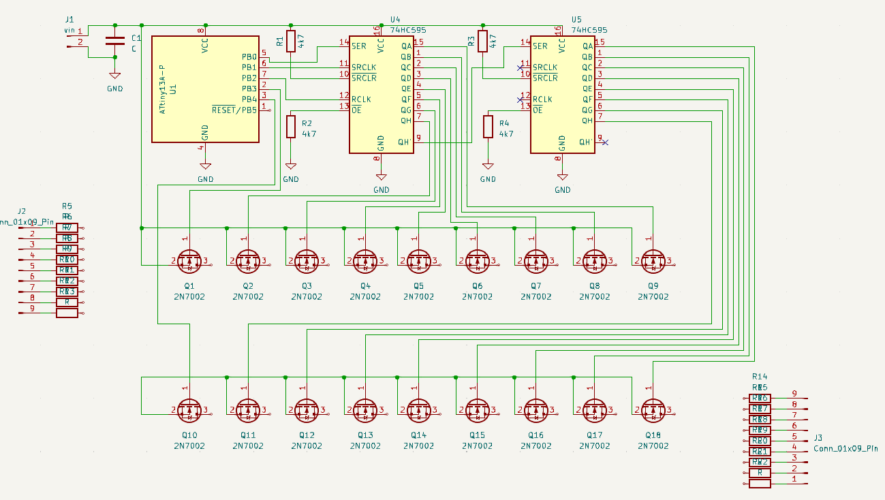Click the J1 connector reference label
Image resolution: width=885 pixels, height=500 pixels.
69,19
